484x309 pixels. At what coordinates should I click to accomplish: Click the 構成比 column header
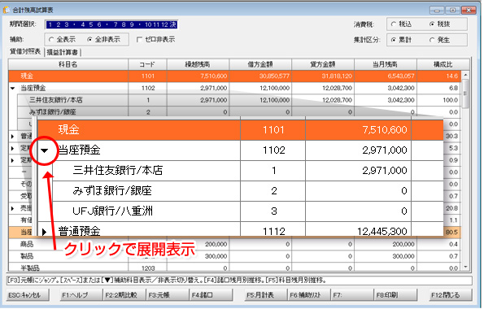pyautogui.click(x=443, y=64)
